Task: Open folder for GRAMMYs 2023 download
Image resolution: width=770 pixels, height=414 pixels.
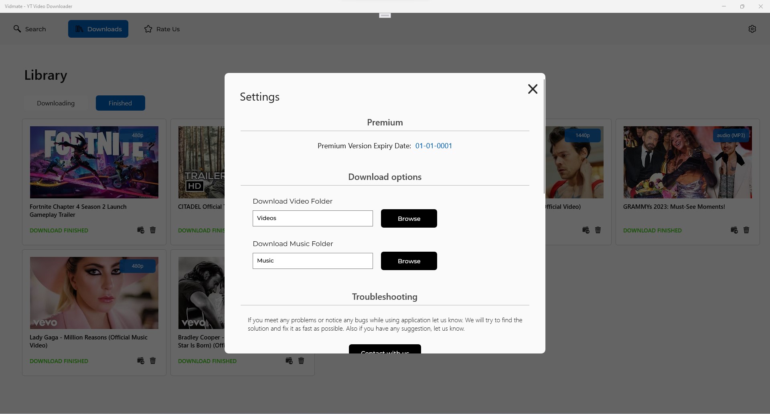Action: coord(734,230)
